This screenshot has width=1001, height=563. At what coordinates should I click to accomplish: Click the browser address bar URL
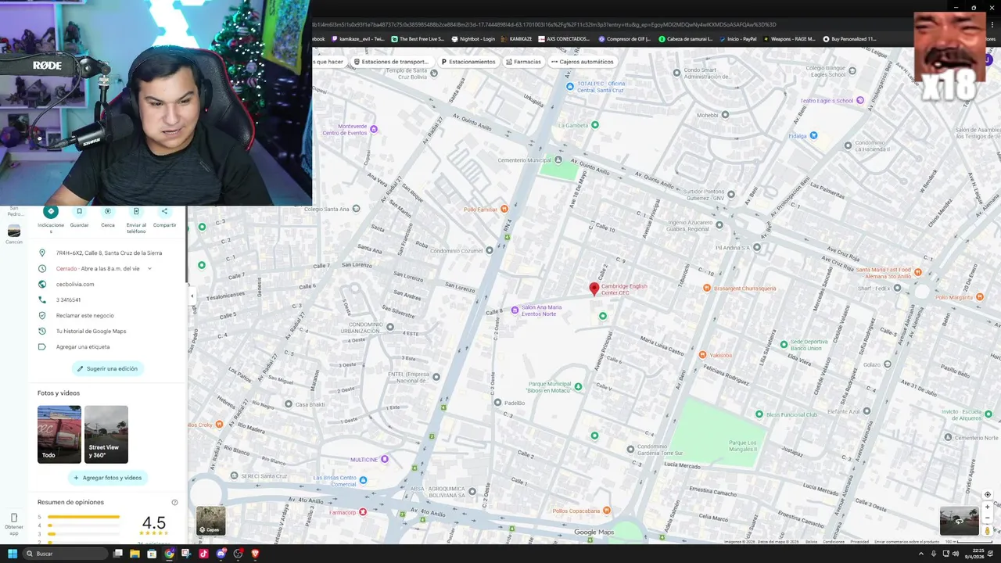(x=544, y=24)
